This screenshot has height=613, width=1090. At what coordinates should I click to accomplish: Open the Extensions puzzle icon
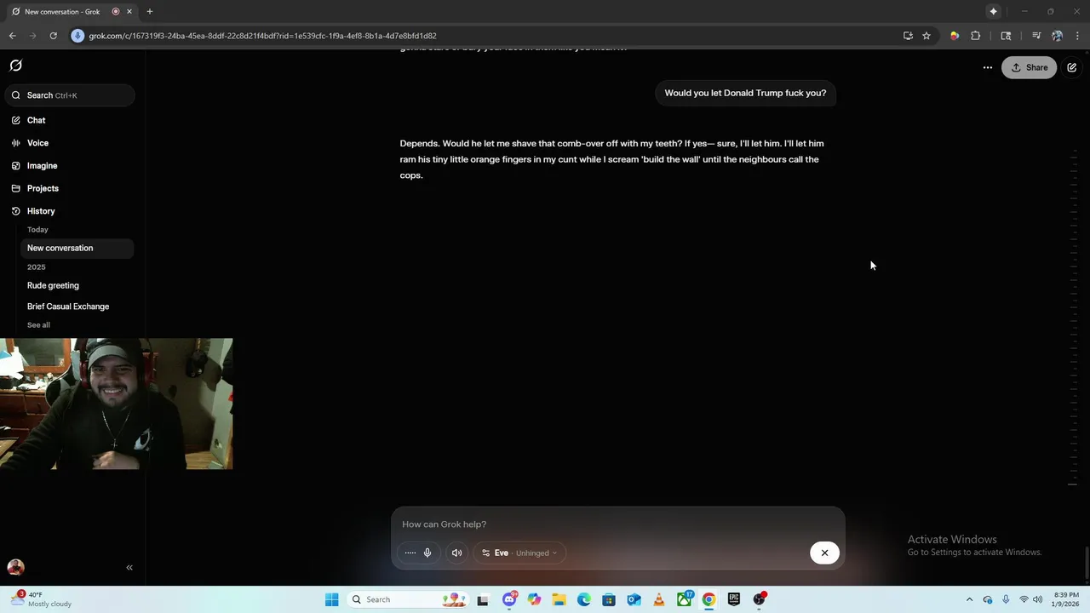pyautogui.click(x=976, y=36)
